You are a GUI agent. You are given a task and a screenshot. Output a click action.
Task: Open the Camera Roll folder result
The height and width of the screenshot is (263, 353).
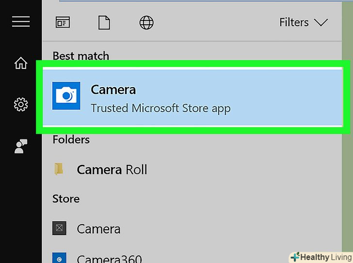112,170
